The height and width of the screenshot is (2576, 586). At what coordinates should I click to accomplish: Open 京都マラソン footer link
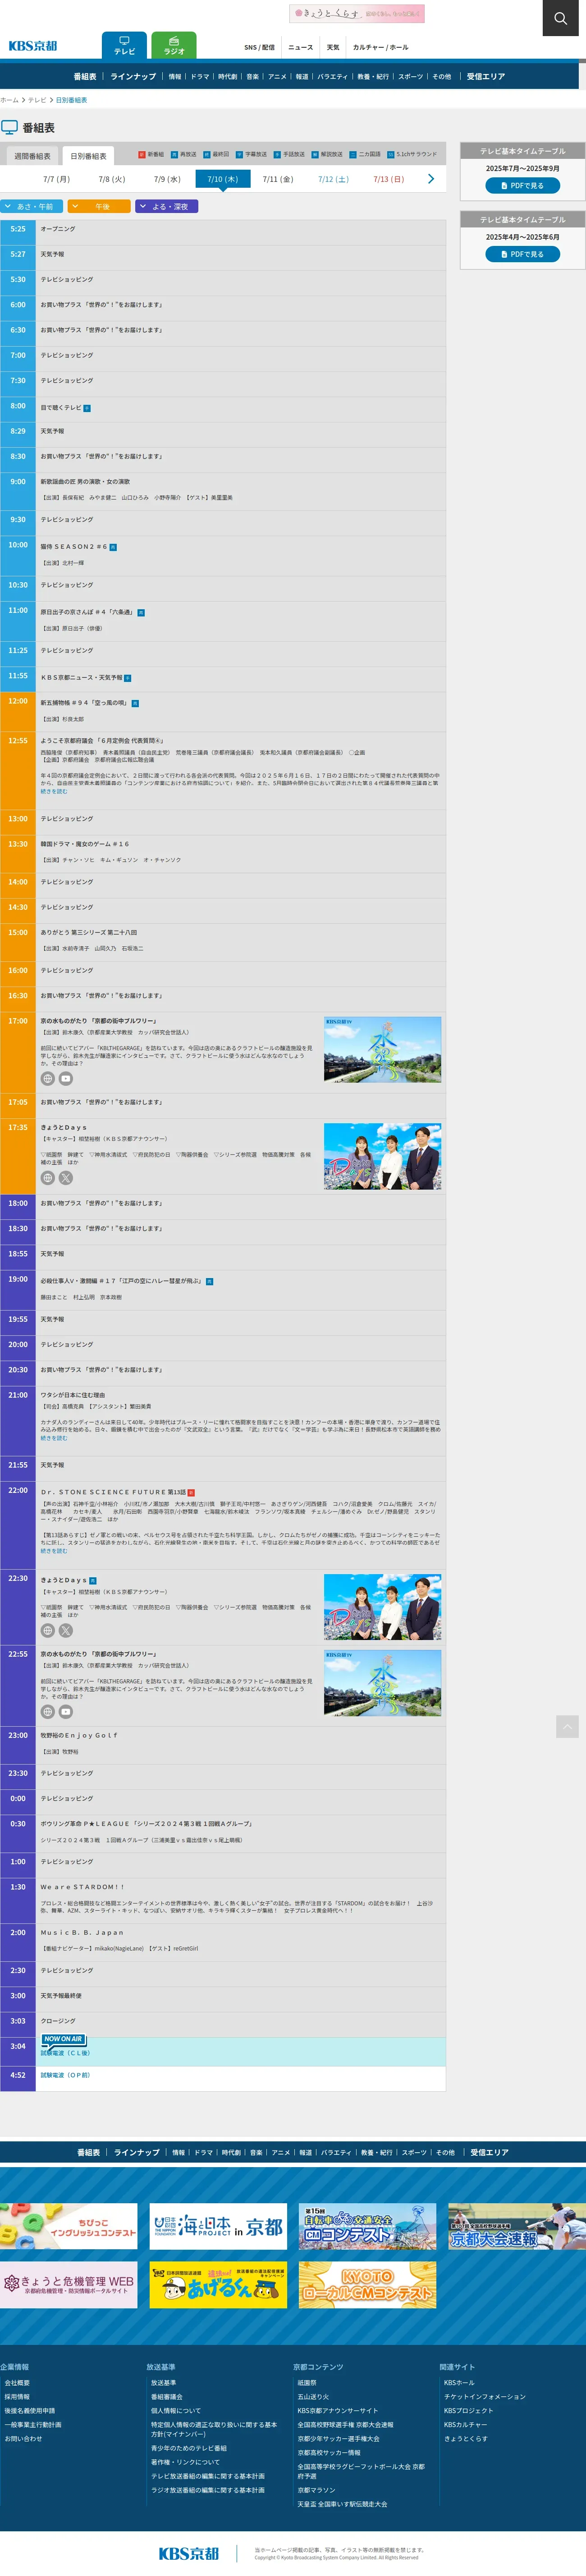tap(316, 2490)
